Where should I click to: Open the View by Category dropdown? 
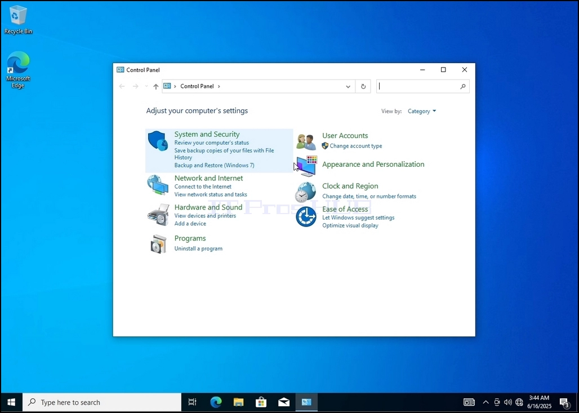coord(422,111)
